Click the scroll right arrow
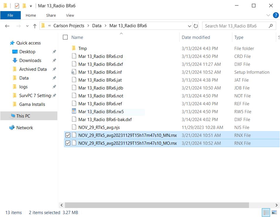Image resolution: width=280 pixels, height=217 pixels. click(276, 205)
